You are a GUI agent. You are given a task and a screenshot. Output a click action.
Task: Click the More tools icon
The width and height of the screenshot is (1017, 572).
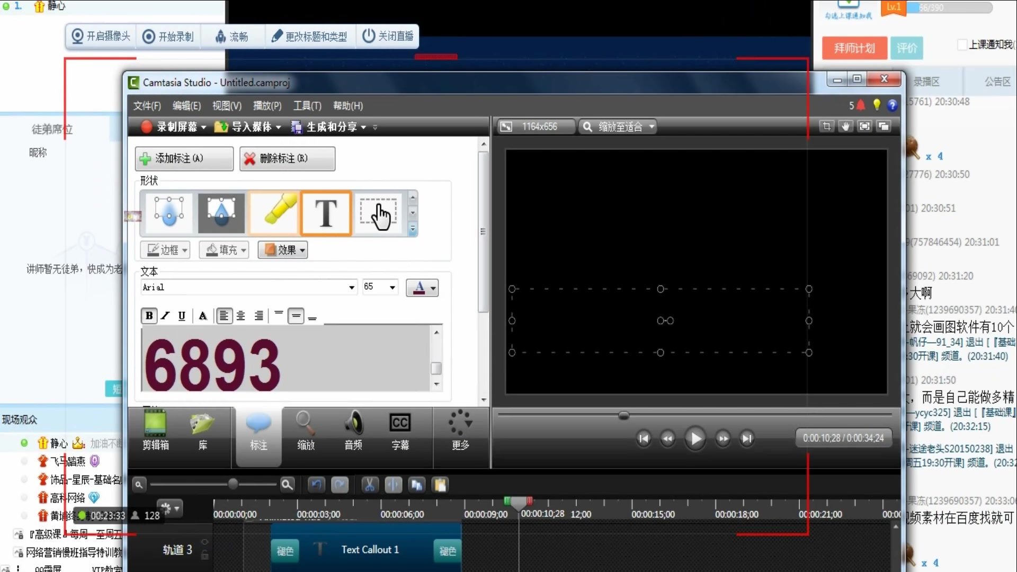click(x=460, y=431)
